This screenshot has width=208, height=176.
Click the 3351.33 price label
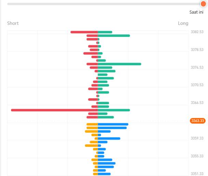click(197, 174)
